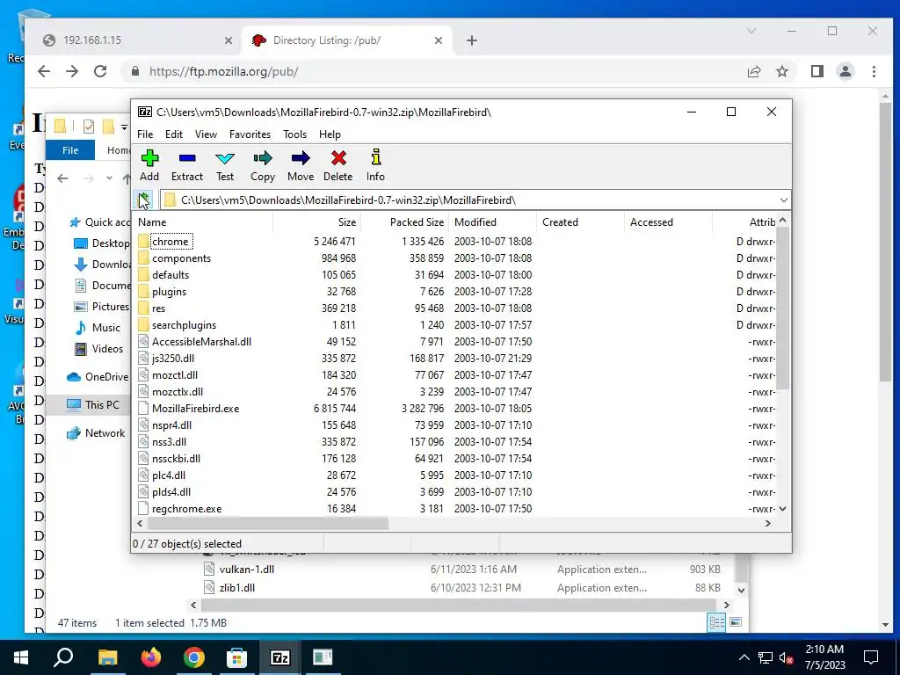Image resolution: width=900 pixels, height=675 pixels.
Task: Open Music in Explorer sidebar
Action: 98,328
